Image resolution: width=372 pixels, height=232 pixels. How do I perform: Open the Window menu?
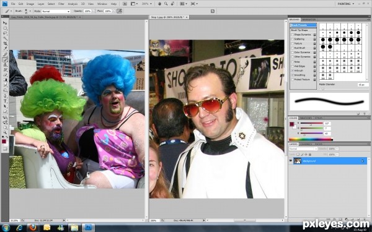[x=102, y=4]
